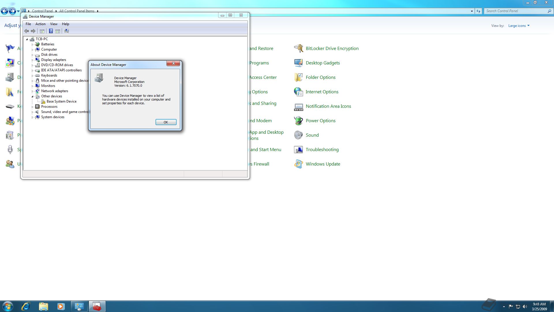Screen dimensions: 554x312
Task: Click the Back arrow in Device Manager toolbar
Action: click(x=27, y=31)
